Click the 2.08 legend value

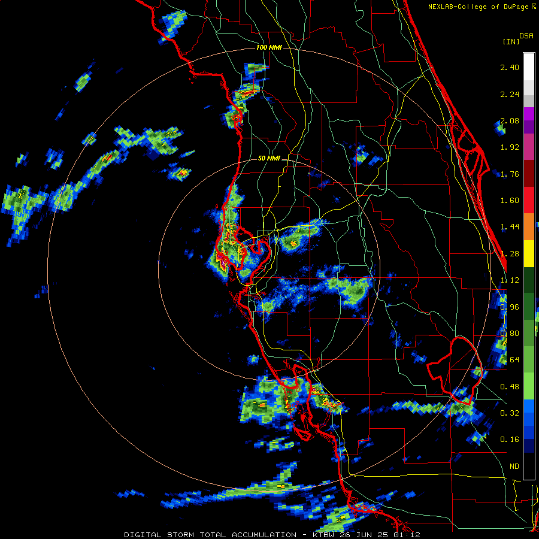(510, 120)
